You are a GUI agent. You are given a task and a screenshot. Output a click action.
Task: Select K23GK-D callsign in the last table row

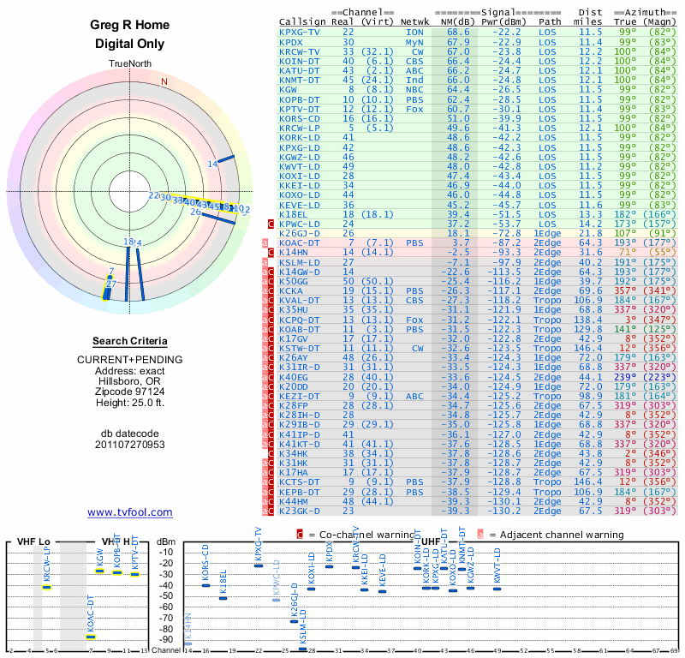coord(300,511)
